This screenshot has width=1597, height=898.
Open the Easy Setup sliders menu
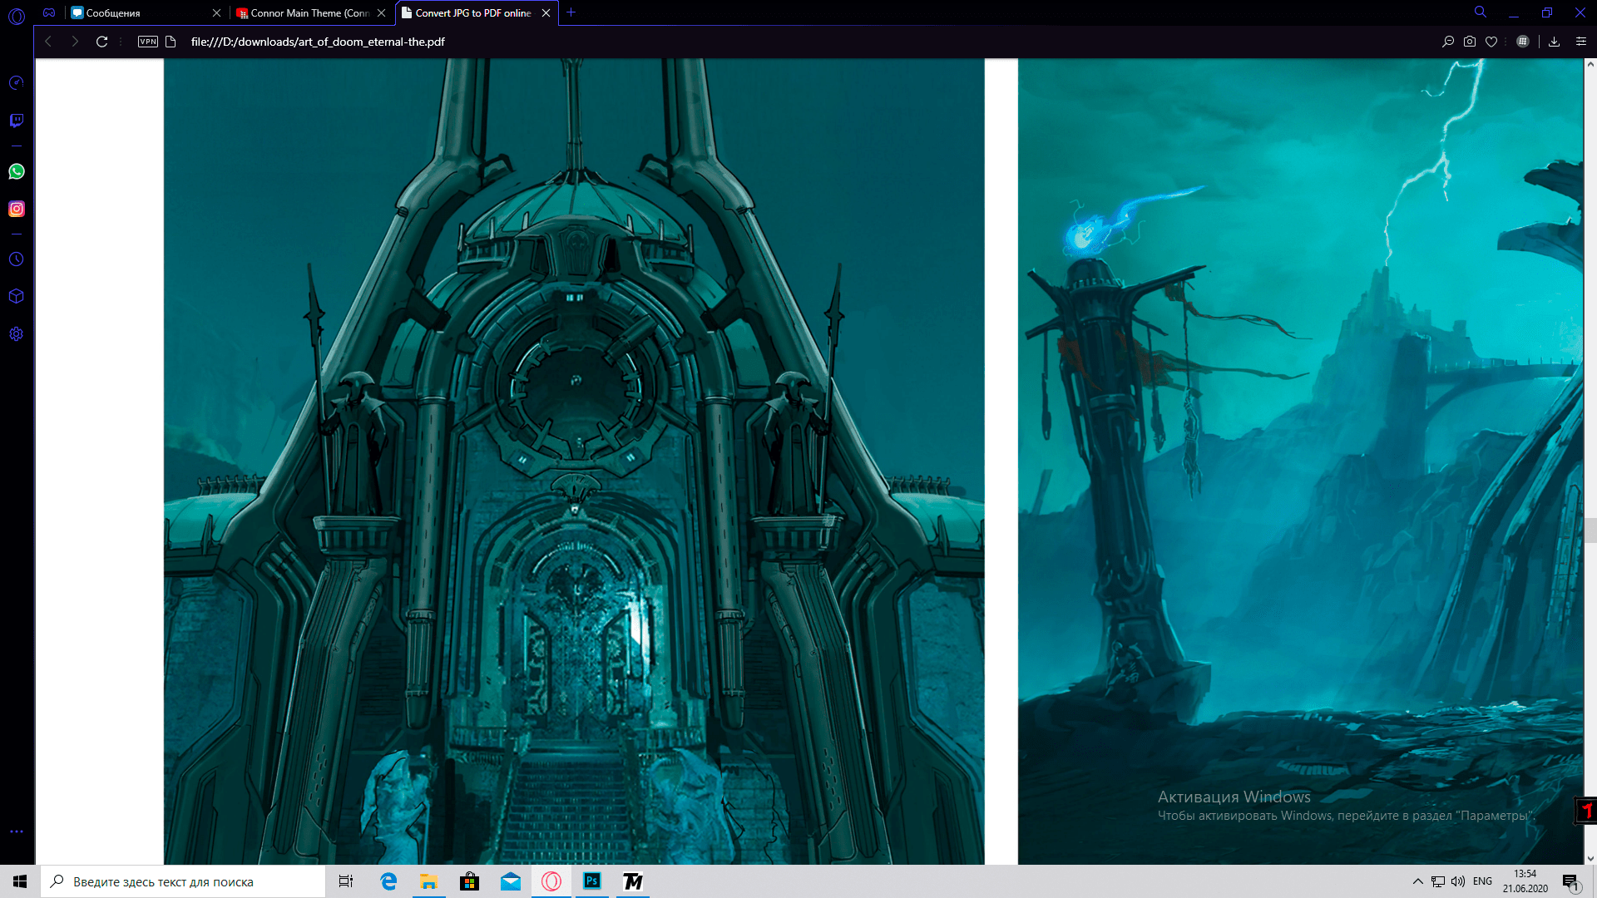click(x=1581, y=42)
